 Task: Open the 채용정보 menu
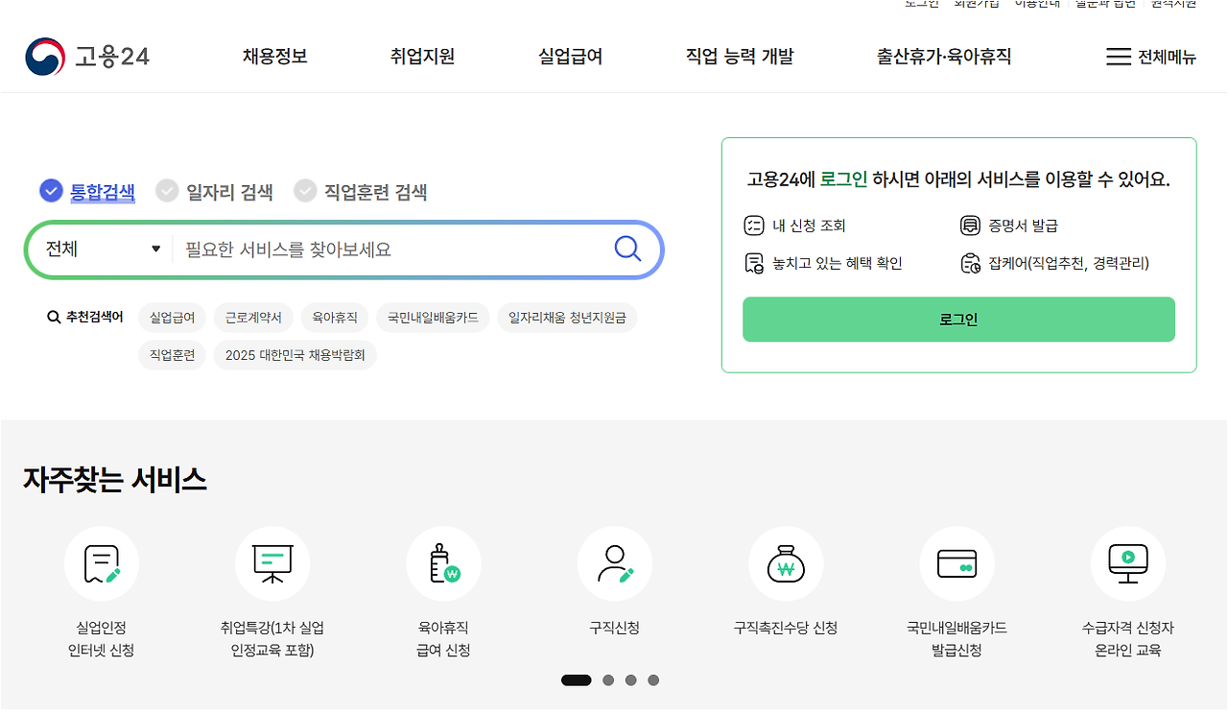[x=274, y=57]
